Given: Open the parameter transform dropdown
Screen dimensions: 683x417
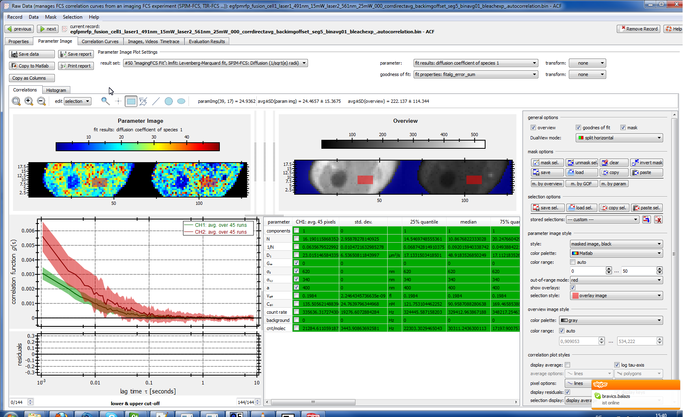Looking at the screenshot, I should (587, 63).
